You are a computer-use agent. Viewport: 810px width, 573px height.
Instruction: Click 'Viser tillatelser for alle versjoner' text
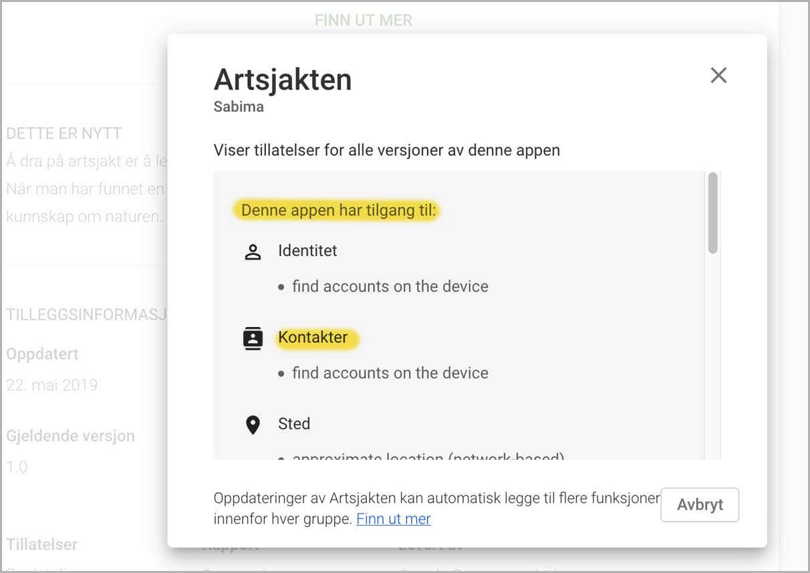(387, 150)
